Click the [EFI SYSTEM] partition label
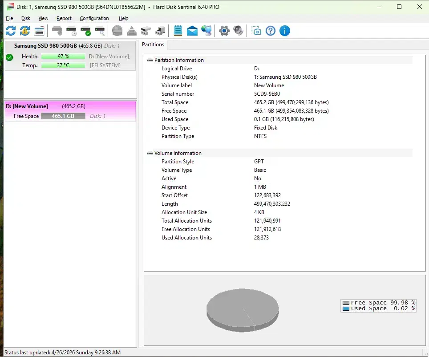 click(x=105, y=65)
